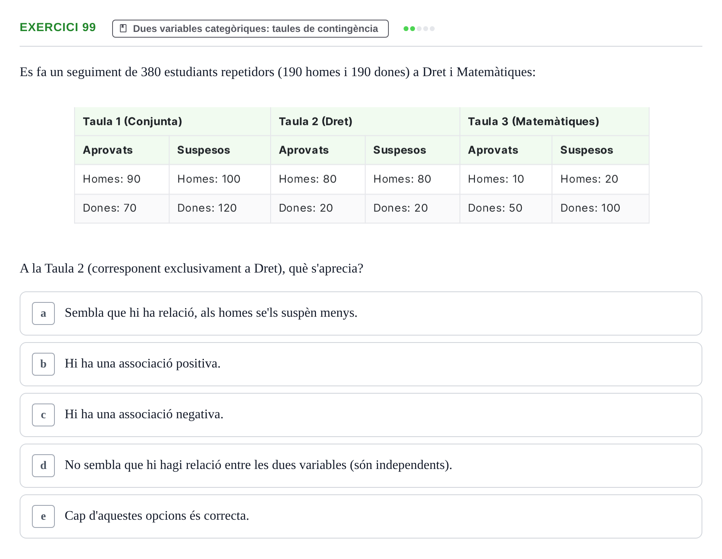Select answer option e letter box
Image resolution: width=722 pixels, height=559 pixels.
pos(43,516)
